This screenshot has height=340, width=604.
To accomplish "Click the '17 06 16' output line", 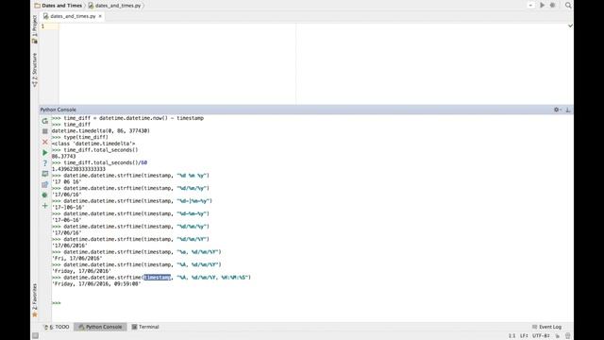I will [67, 182].
